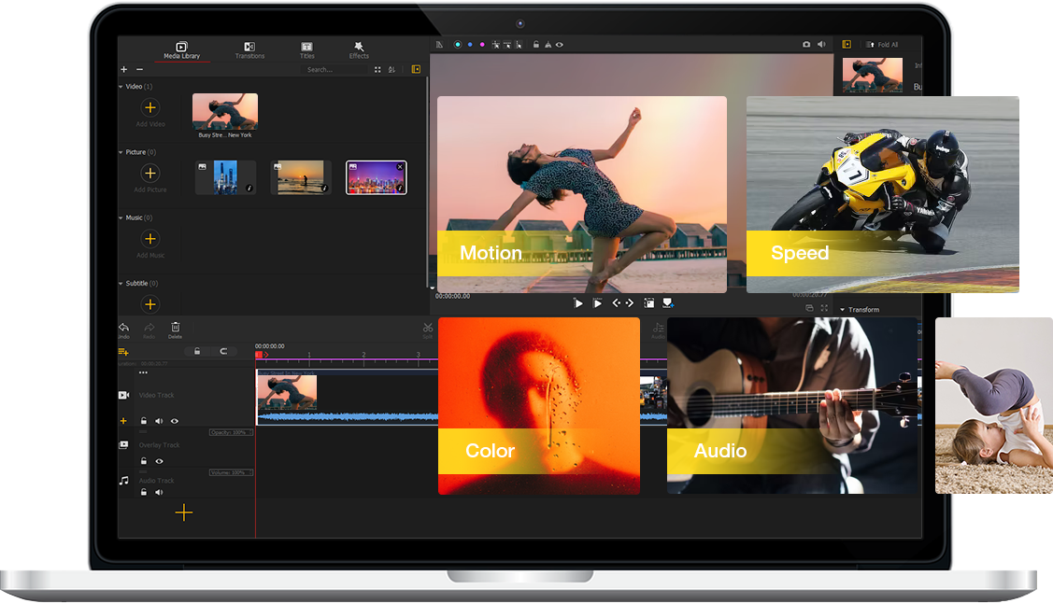Toggle Video Track visibility eye
Viewport: 1053px width, 603px height.
175,421
